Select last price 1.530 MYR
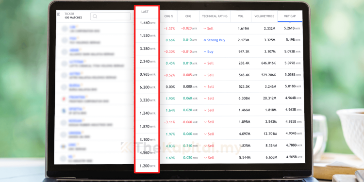The width and height of the screenshot is (364, 182). [x=148, y=36]
